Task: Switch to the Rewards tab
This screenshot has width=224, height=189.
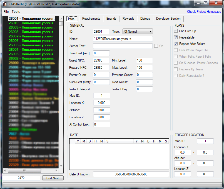Action: (x=128, y=19)
